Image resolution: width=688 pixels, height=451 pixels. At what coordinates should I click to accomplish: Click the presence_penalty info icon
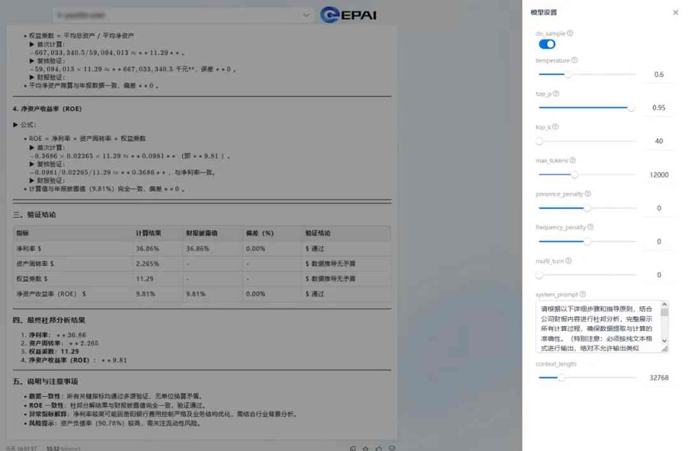tap(586, 194)
